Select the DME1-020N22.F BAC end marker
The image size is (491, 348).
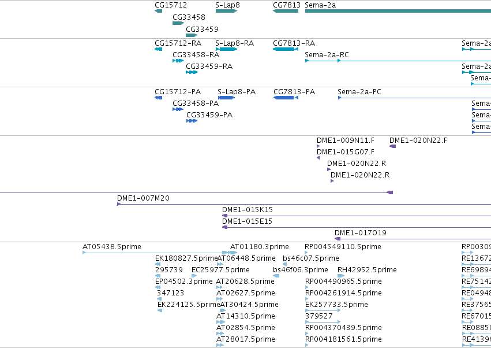(393, 146)
